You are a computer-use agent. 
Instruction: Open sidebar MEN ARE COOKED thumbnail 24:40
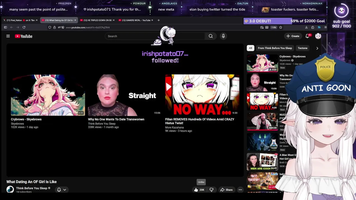262,162
